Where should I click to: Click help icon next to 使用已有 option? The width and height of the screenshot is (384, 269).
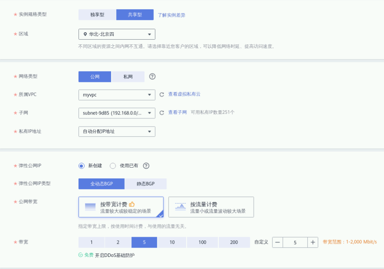pyautogui.click(x=146, y=166)
